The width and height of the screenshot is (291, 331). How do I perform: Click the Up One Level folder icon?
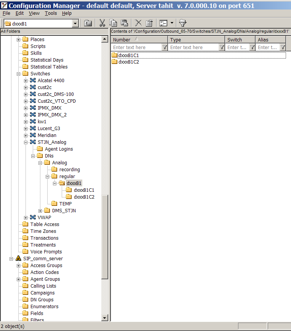[88, 23]
